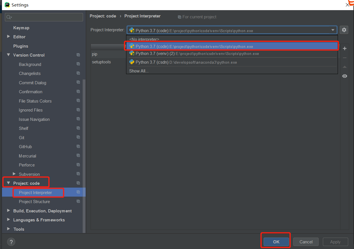Open the GitHub settings page
354x249 pixels.
25,147
